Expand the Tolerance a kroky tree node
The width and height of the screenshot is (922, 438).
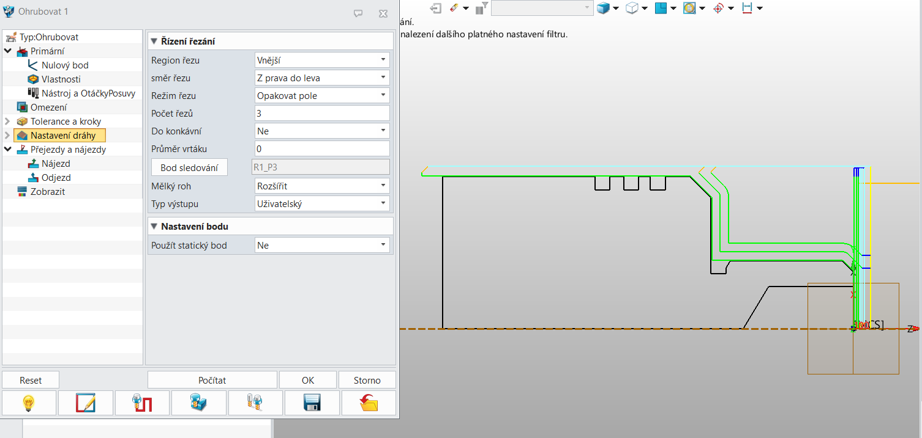(x=7, y=121)
